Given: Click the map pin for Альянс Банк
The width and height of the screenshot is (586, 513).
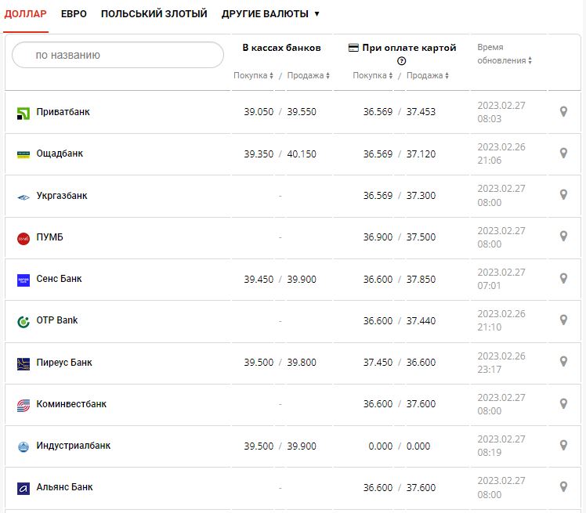Looking at the screenshot, I should 562,486.
